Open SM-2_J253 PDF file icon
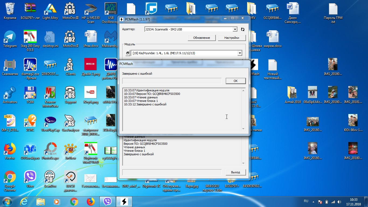Screen dimensions: 368x207 [10, 123]
